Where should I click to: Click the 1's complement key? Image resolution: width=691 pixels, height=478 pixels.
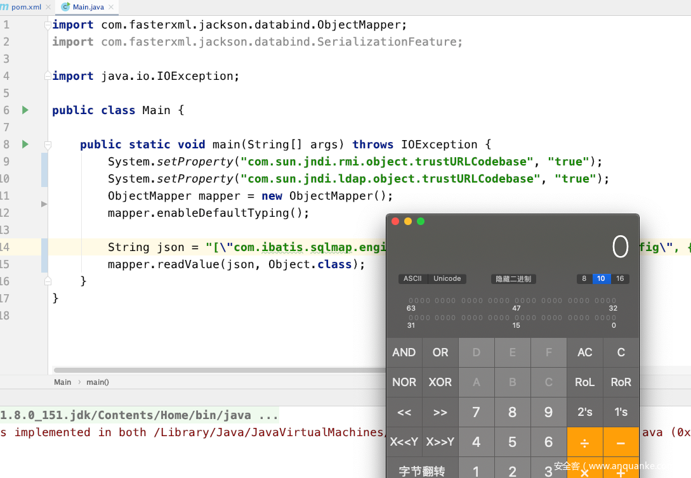tap(621, 412)
